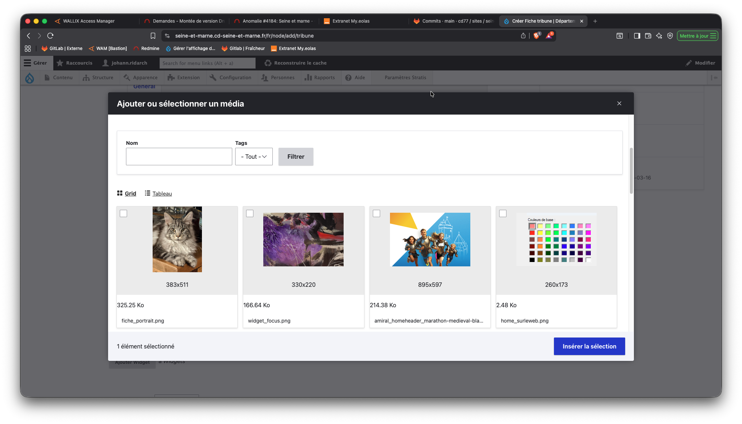
Task: Open the Structure admin menu
Action: coord(98,78)
